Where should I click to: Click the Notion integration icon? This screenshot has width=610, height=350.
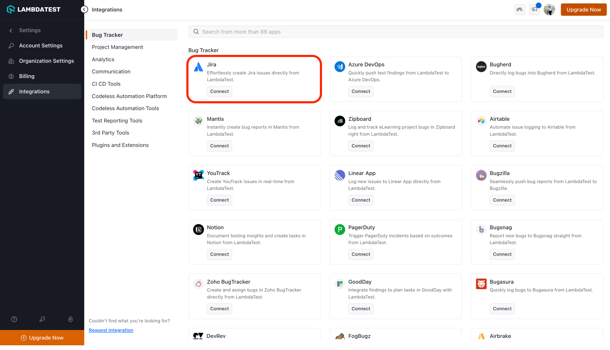(x=198, y=229)
